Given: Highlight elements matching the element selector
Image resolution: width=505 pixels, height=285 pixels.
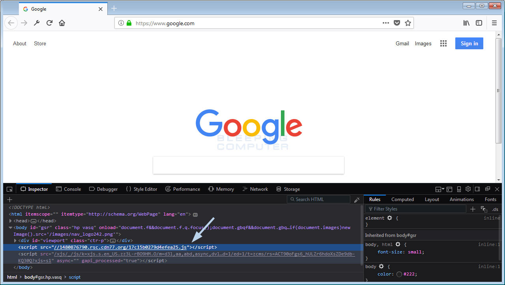Looking at the screenshot, I should click(389, 218).
